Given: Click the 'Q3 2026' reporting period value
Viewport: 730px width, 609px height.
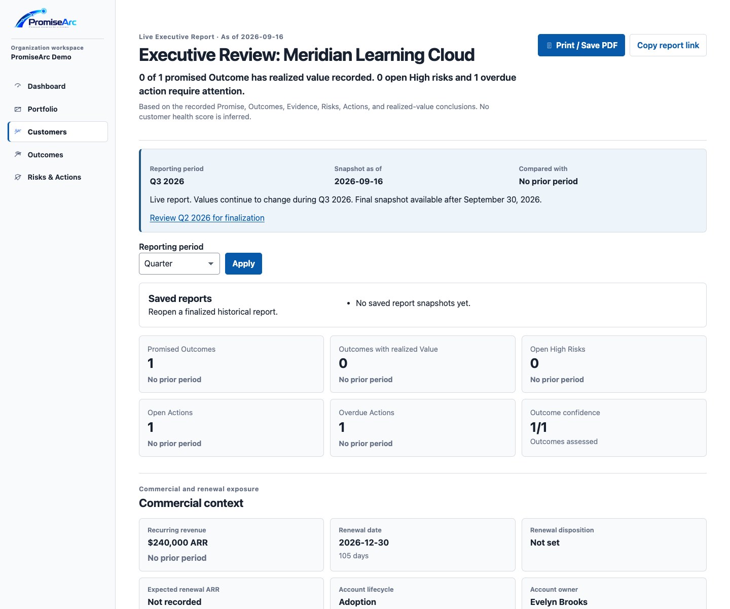Looking at the screenshot, I should [167, 181].
